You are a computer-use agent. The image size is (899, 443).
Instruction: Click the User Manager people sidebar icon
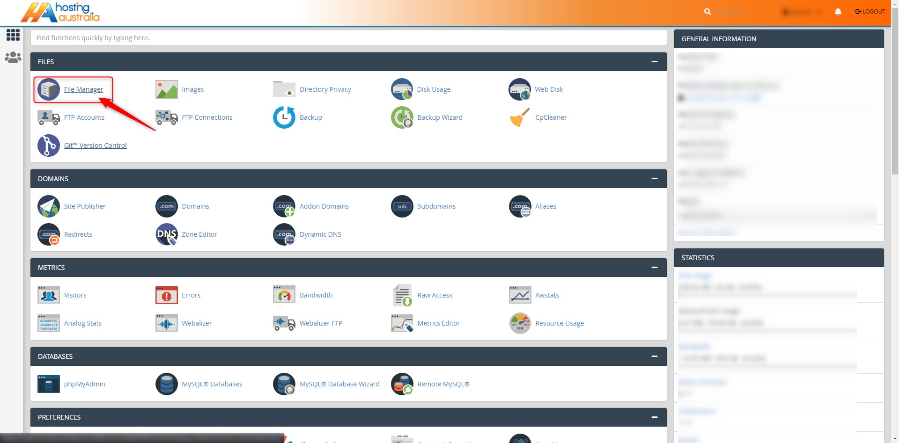[x=13, y=58]
